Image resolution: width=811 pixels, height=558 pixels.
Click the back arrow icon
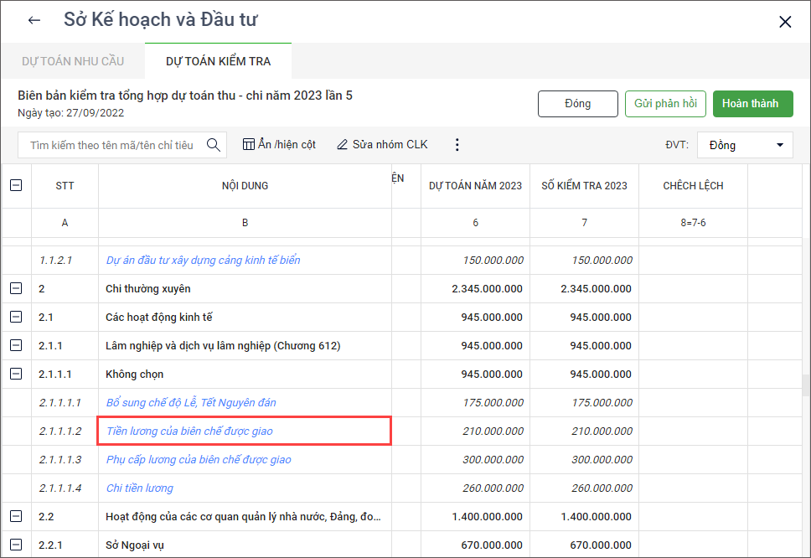pos(34,21)
